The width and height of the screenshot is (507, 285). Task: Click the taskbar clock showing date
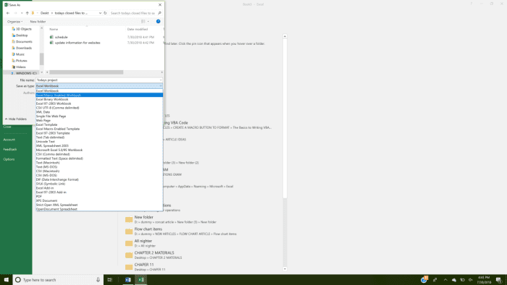[484, 280]
